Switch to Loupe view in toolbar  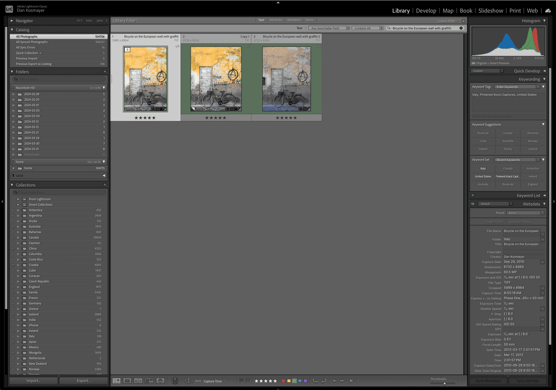pyautogui.click(x=127, y=381)
